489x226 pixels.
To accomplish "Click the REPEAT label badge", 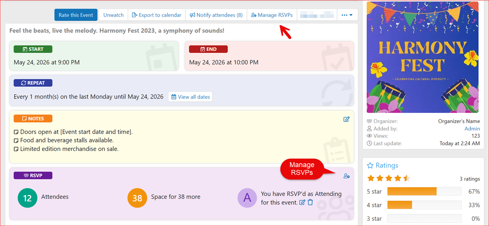I will coord(33,83).
